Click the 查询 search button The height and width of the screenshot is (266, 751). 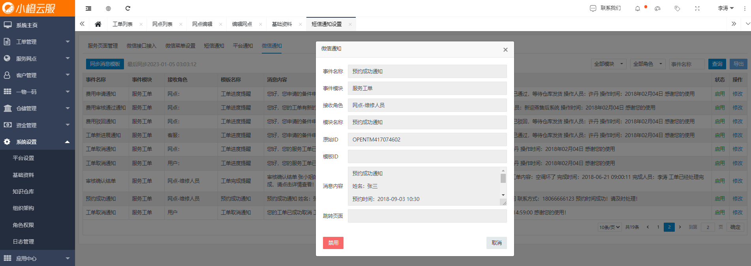click(717, 64)
